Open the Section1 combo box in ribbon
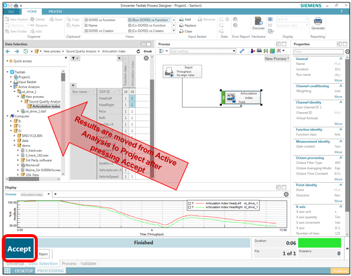 19,25
